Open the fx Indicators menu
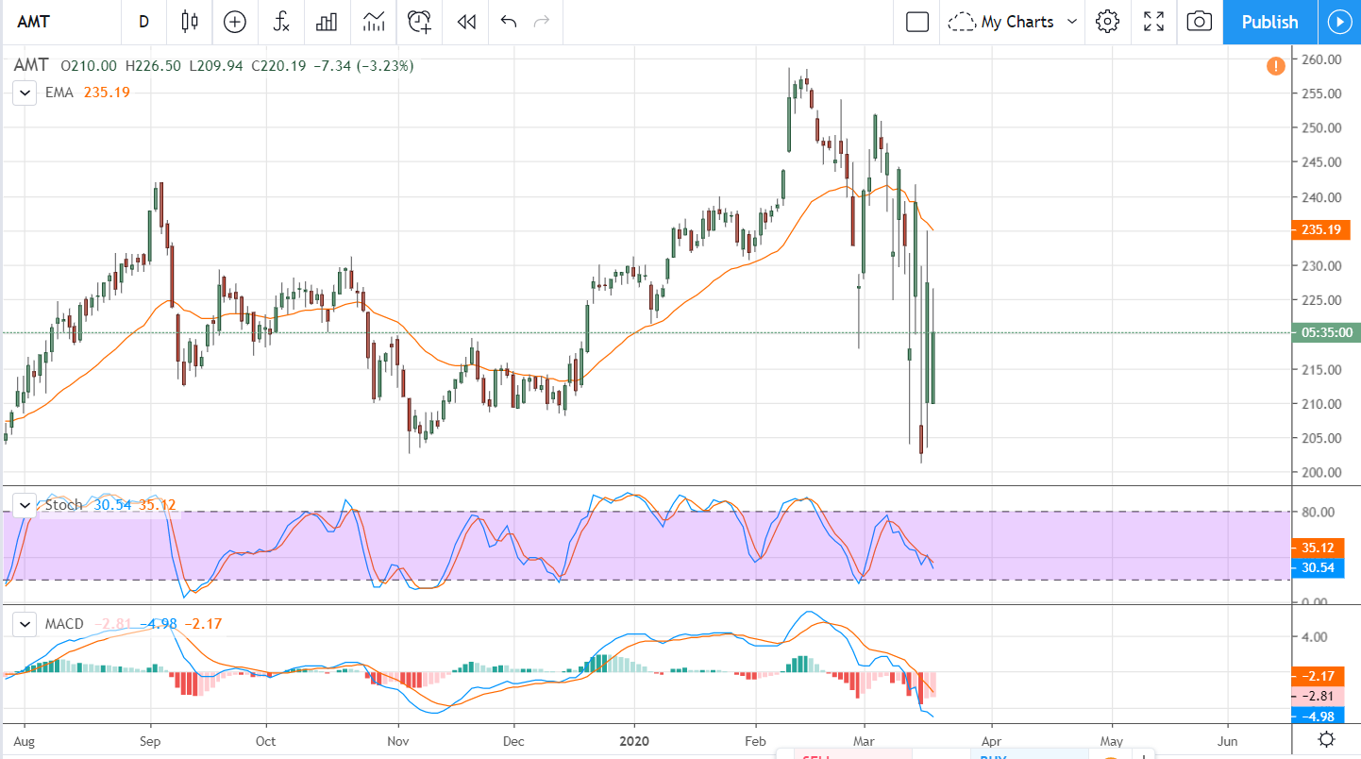The image size is (1361, 759). click(280, 22)
